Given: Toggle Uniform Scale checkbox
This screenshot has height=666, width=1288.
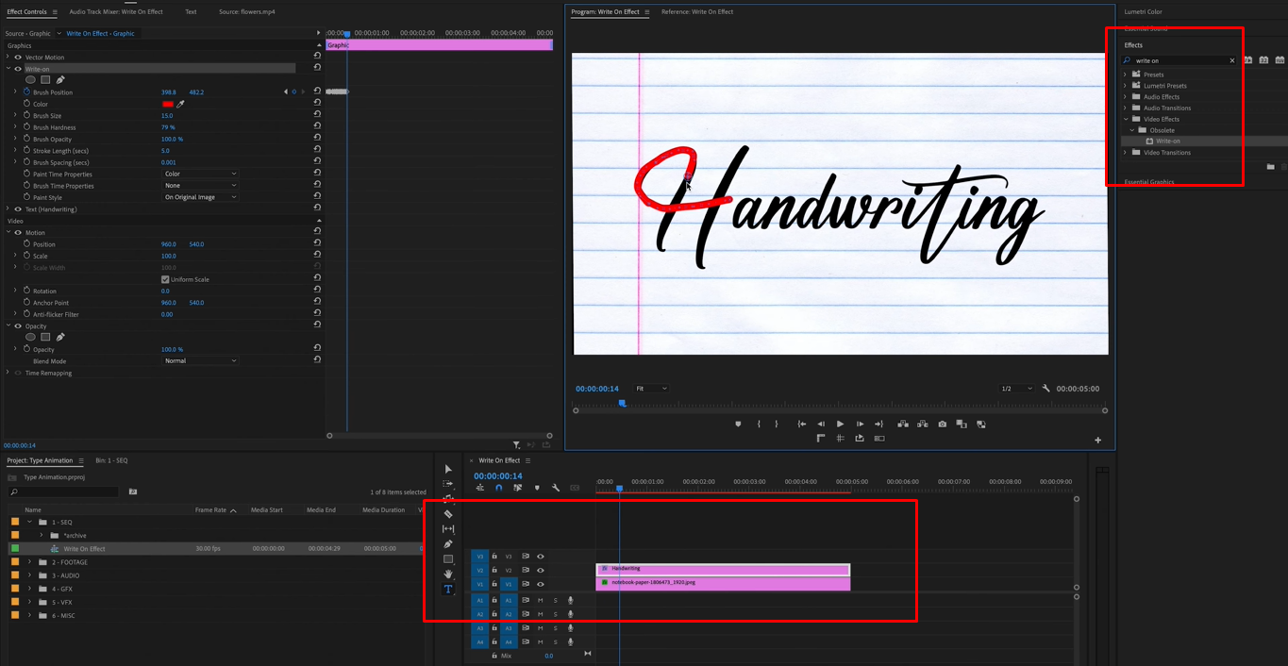Looking at the screenshot, I should (165, 279).
